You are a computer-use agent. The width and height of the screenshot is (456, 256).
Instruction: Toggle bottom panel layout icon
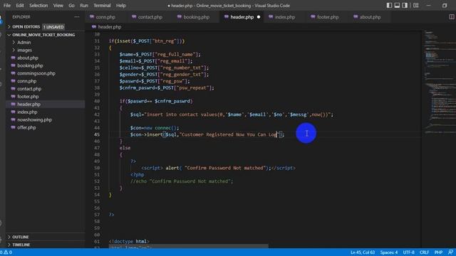point(397,6)
